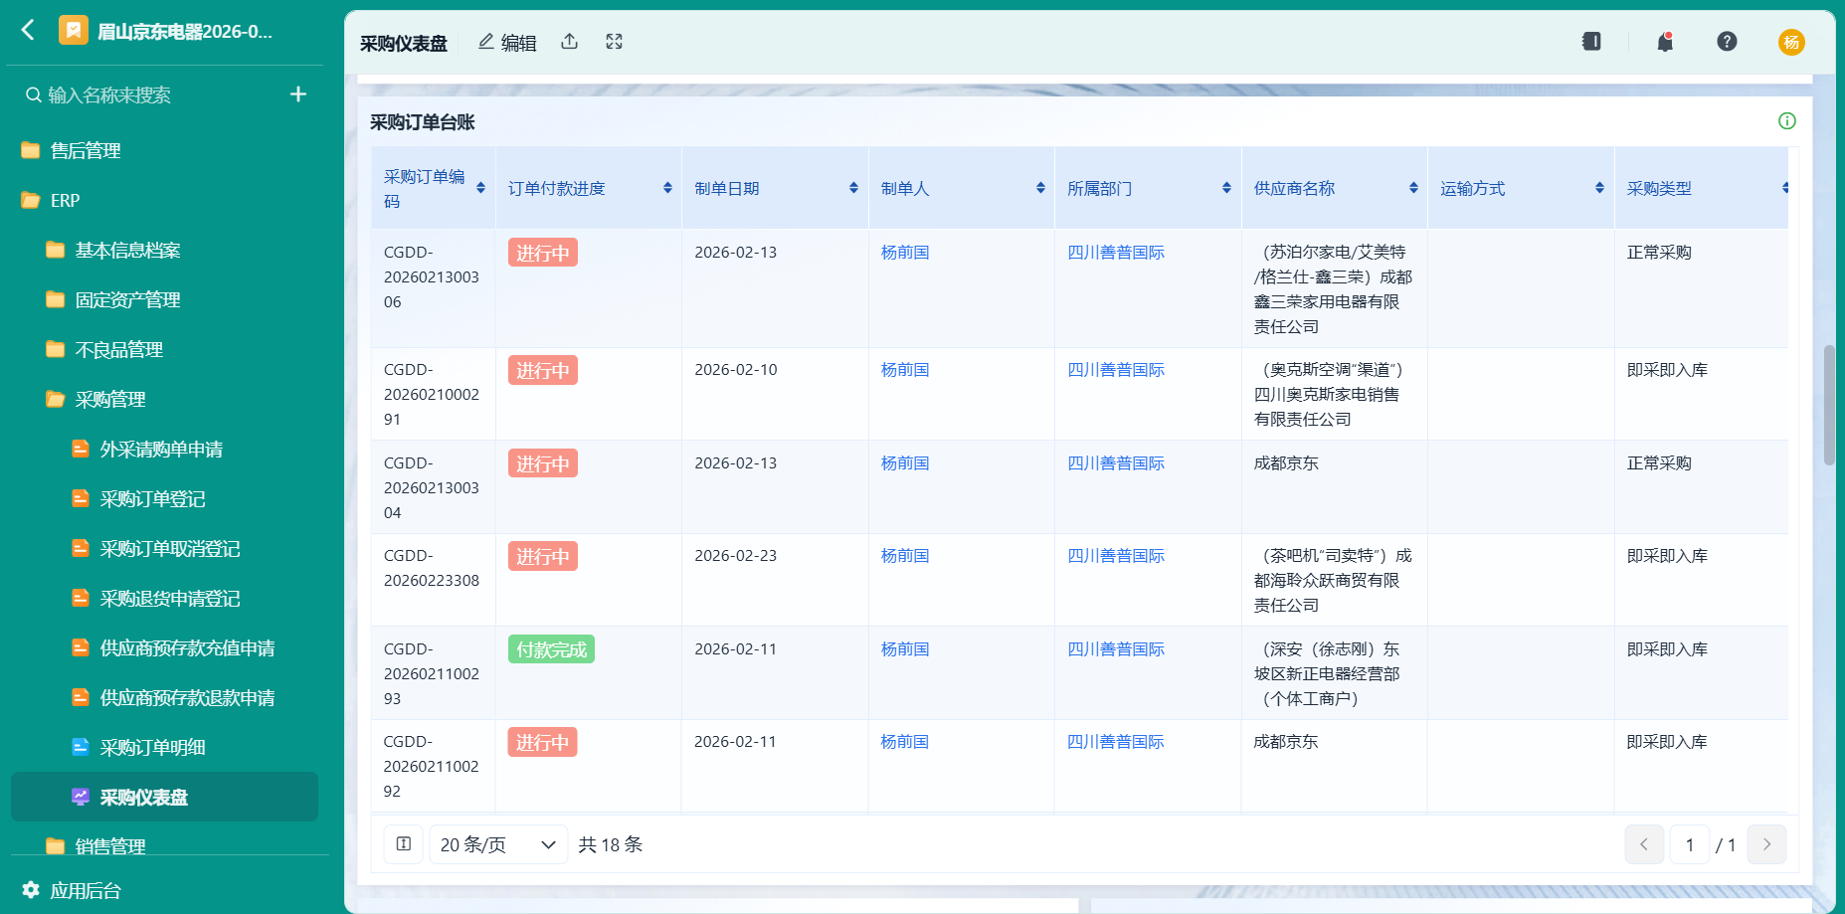
Task: Click the 共 18 条 total count
Action: point(611,844)
